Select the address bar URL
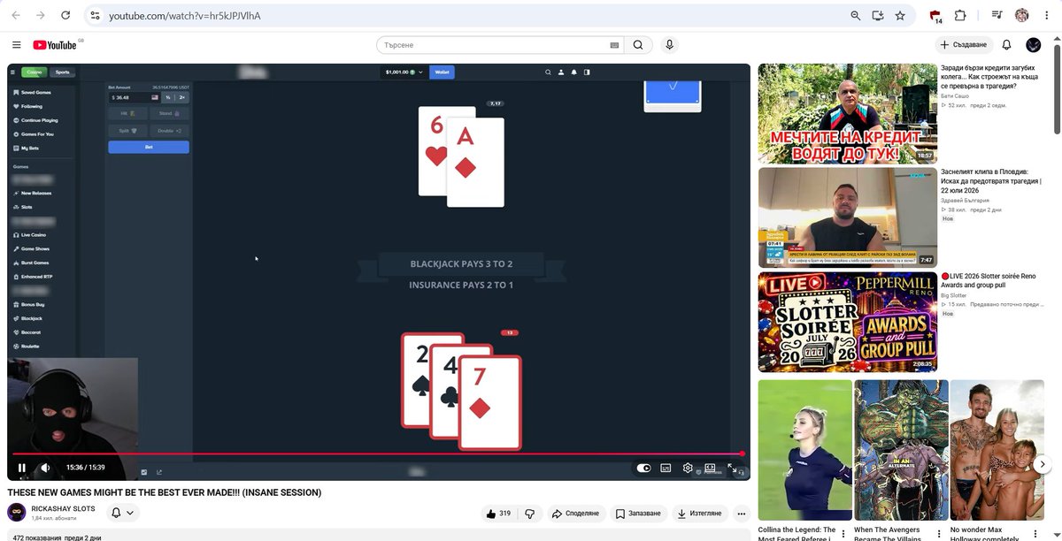The height and width of the screenshot is (541, 1062). pos(185,16)
